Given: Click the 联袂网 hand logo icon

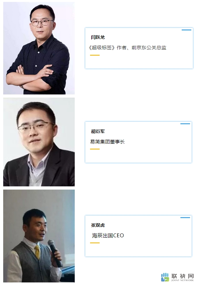Looking at the screenshot, I should (x=165, y=277).
